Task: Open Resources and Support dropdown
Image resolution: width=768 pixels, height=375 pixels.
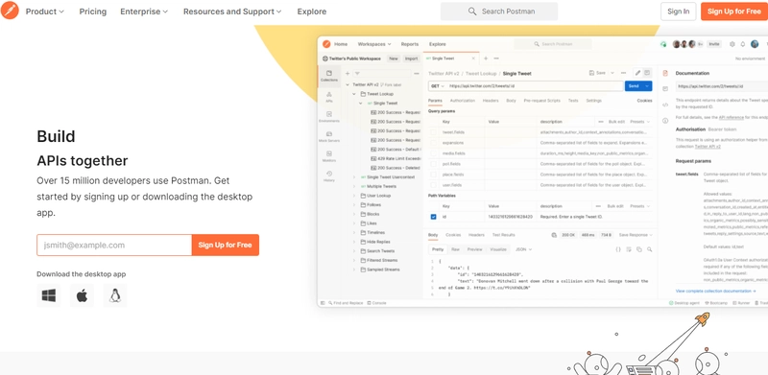Action: pyautogui.click(x=232, y=12)
